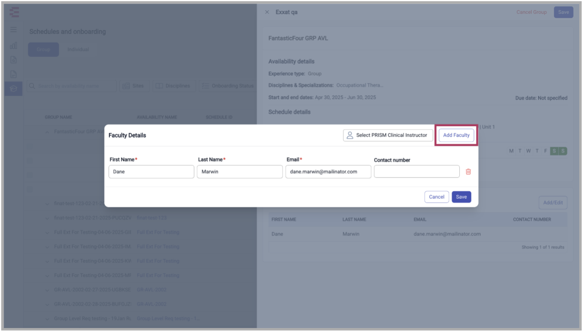This screenshot has width=584, height=332.
Task: Click into the Contact number field
Action: [417, 171]
